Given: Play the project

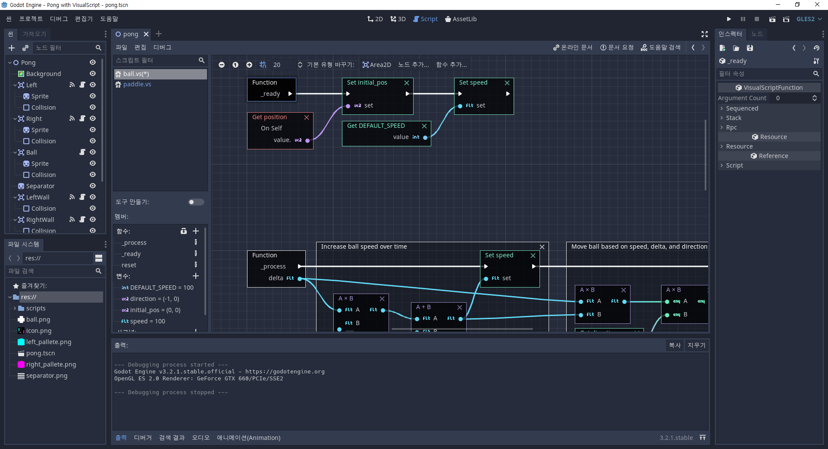Looking at the screenshot, I should pos(729,19).
